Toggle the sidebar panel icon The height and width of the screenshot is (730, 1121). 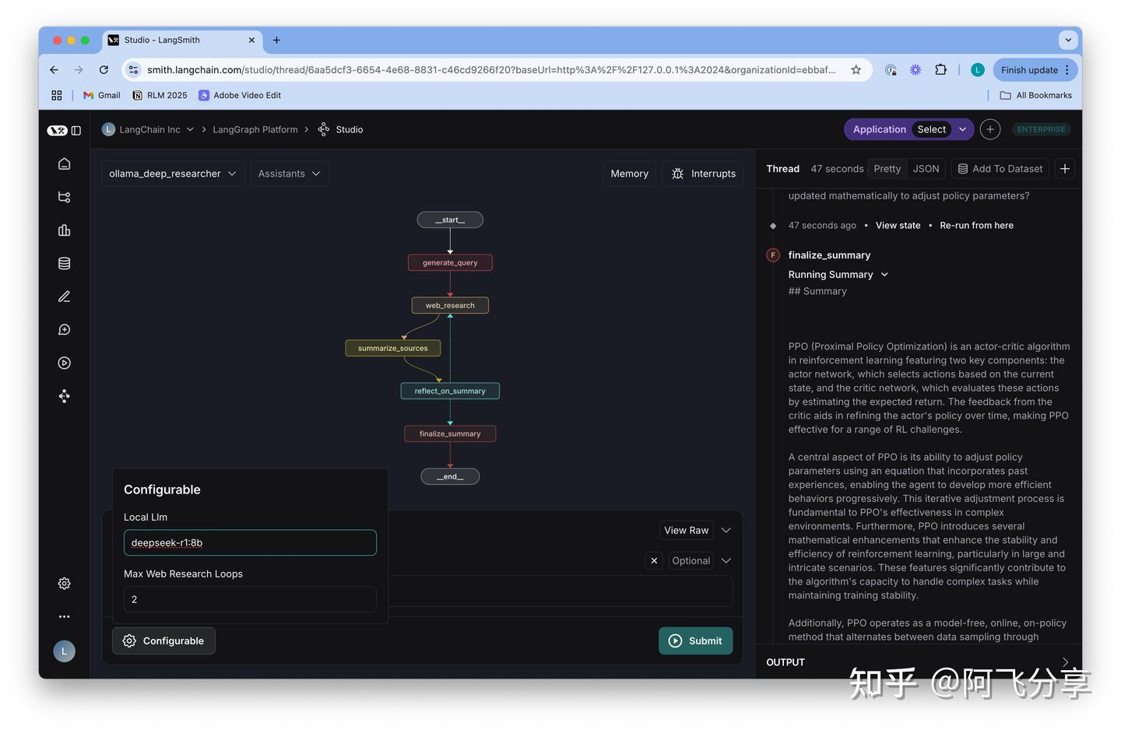[76, 131]
